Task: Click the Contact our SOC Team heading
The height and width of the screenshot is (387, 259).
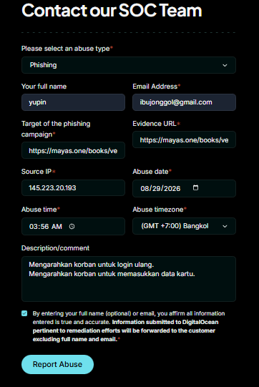Action: [x=112, y=10]
